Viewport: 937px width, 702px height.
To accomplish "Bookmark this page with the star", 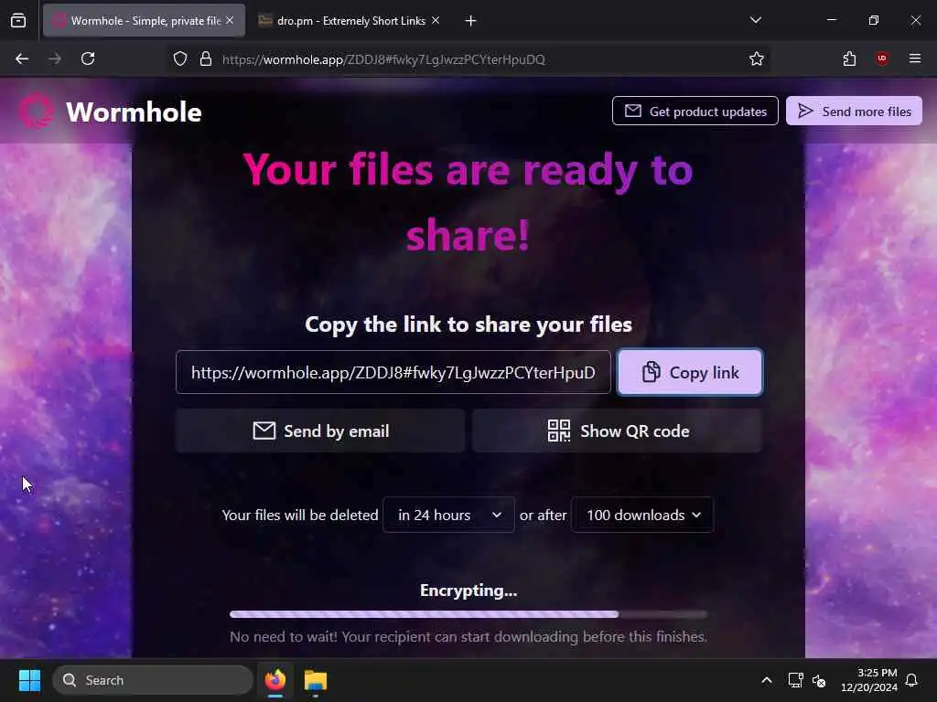I will tap(757, 59).
